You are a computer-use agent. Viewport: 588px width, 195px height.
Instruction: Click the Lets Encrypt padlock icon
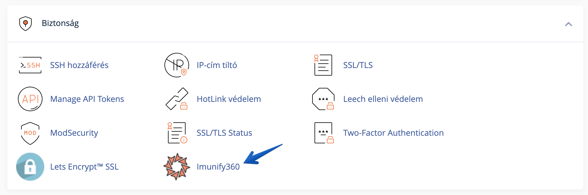(30, 167)
